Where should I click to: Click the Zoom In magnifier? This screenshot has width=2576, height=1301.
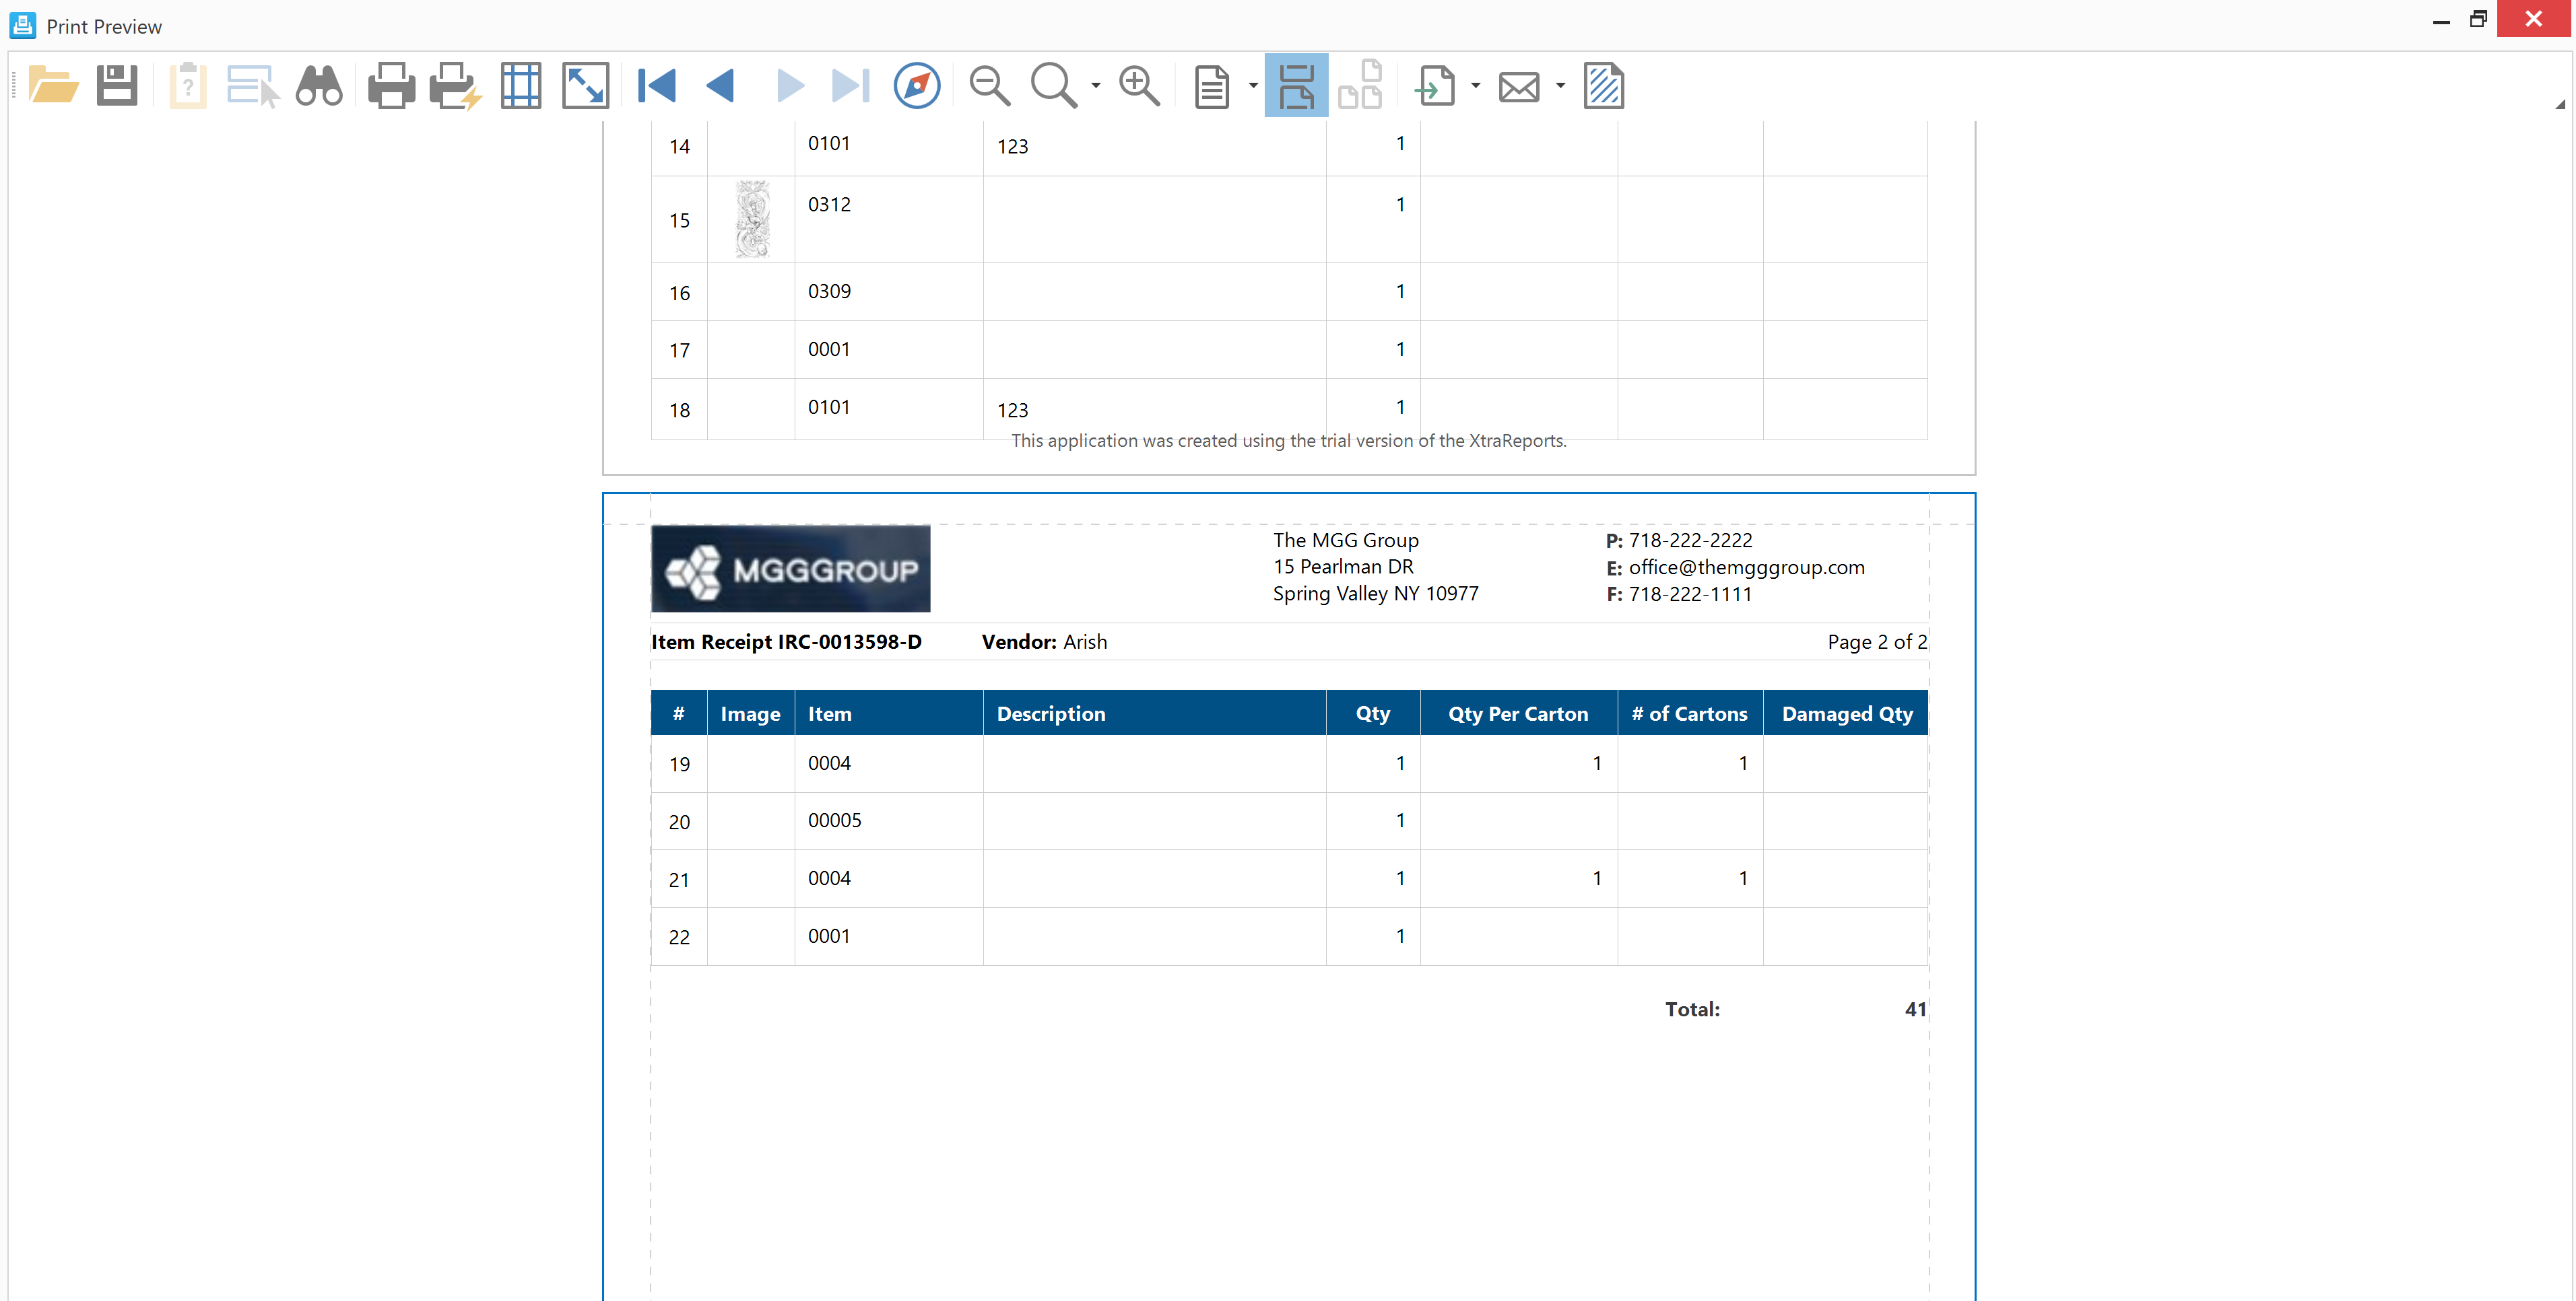click(1139, 86)
